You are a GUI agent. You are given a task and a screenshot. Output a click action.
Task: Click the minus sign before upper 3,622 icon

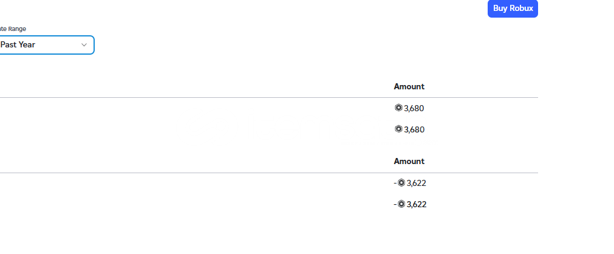tap(395, 183)
